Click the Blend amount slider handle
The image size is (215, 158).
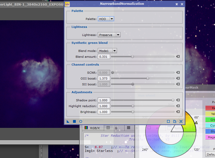pos(132,57)
